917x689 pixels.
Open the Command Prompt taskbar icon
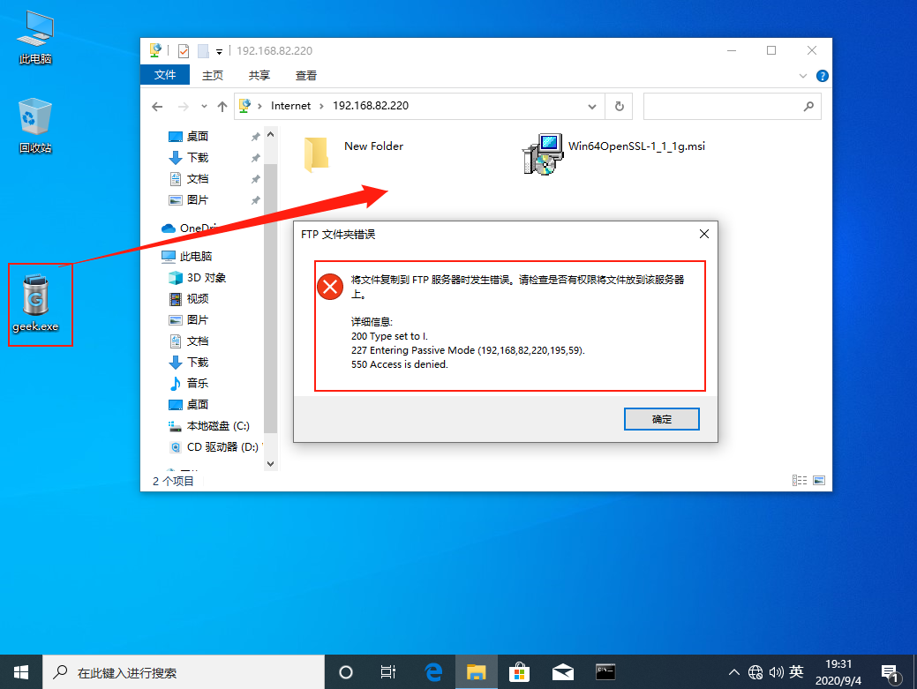(605, 672)
